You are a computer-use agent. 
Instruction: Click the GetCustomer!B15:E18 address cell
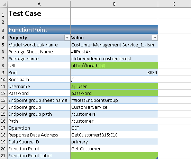tap(114, 135)
